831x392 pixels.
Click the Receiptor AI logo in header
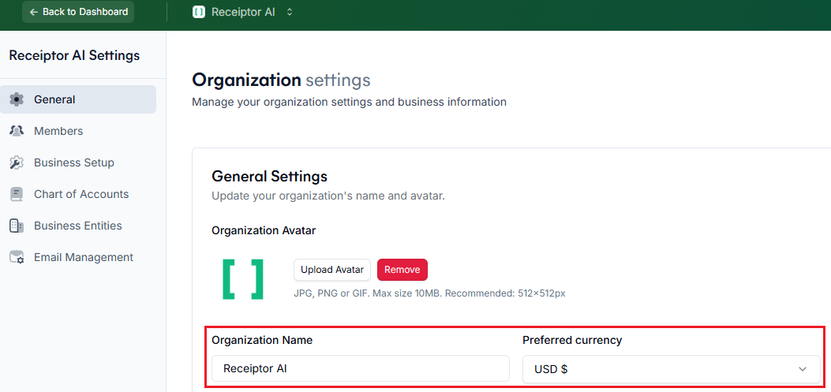coord(199,12)
